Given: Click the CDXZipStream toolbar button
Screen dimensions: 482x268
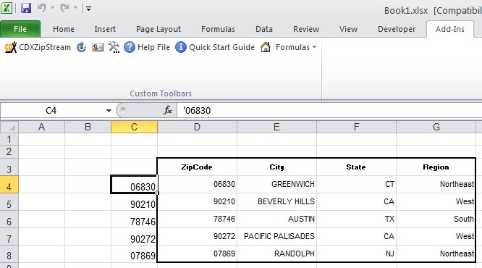Looking at the screenshot, I should pos(38,47).
